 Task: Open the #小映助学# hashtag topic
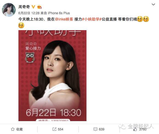pyautogui.click(x=92, y=19)
